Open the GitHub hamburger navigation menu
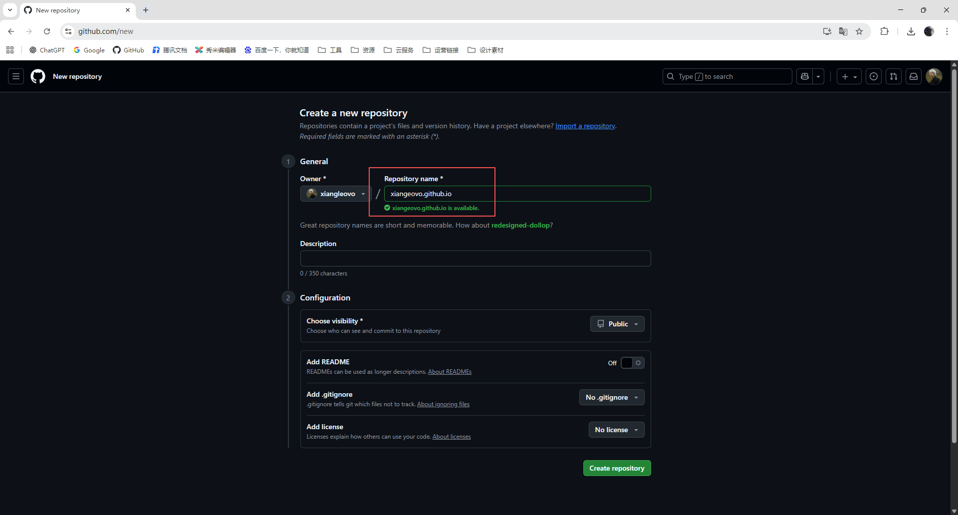This screenshot has width=958, height=515. point(16,76)
